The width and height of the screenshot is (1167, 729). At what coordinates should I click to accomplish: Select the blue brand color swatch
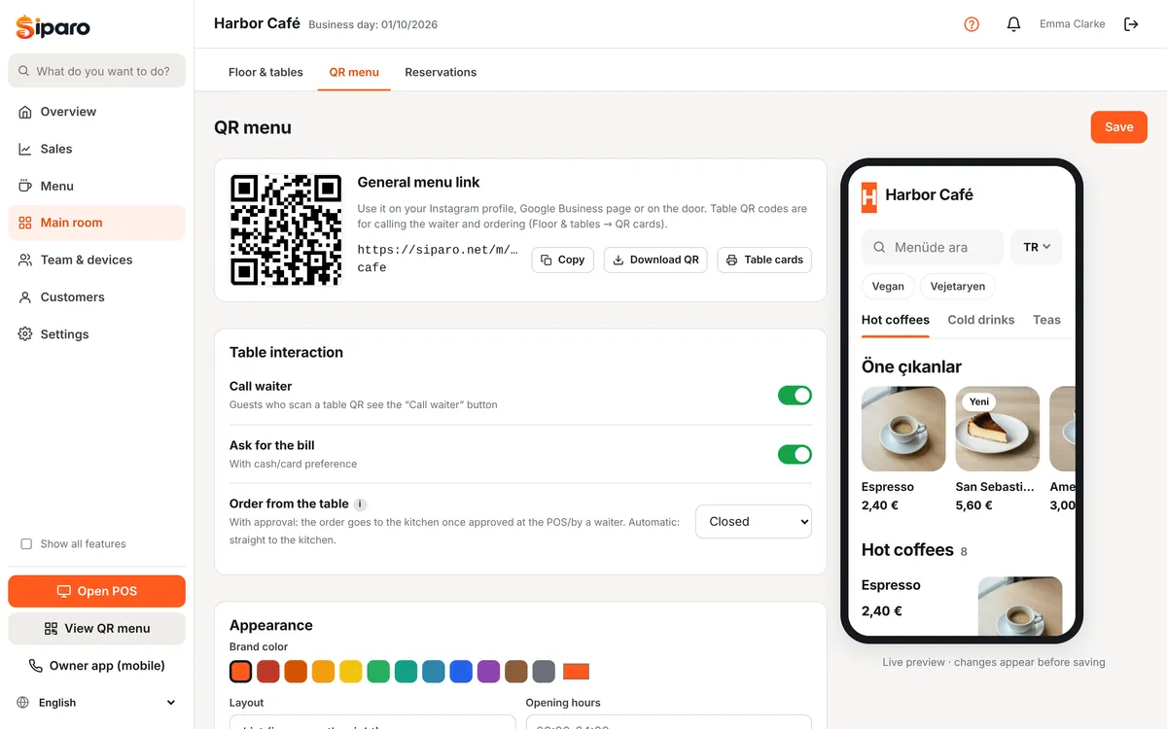click(x=461, y=672)
